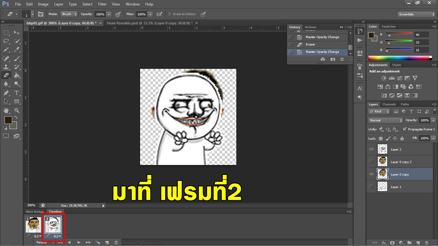Switch to the Swatches tab
The image size is (438, 246).
(388, 27)
